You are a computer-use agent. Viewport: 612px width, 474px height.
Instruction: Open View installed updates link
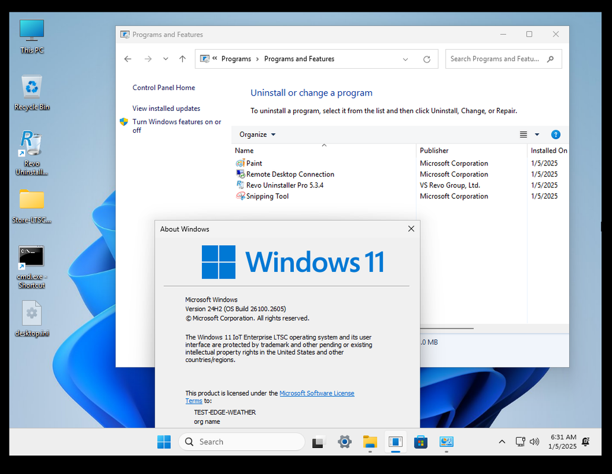pyautogui.click(x=166, y=108)
